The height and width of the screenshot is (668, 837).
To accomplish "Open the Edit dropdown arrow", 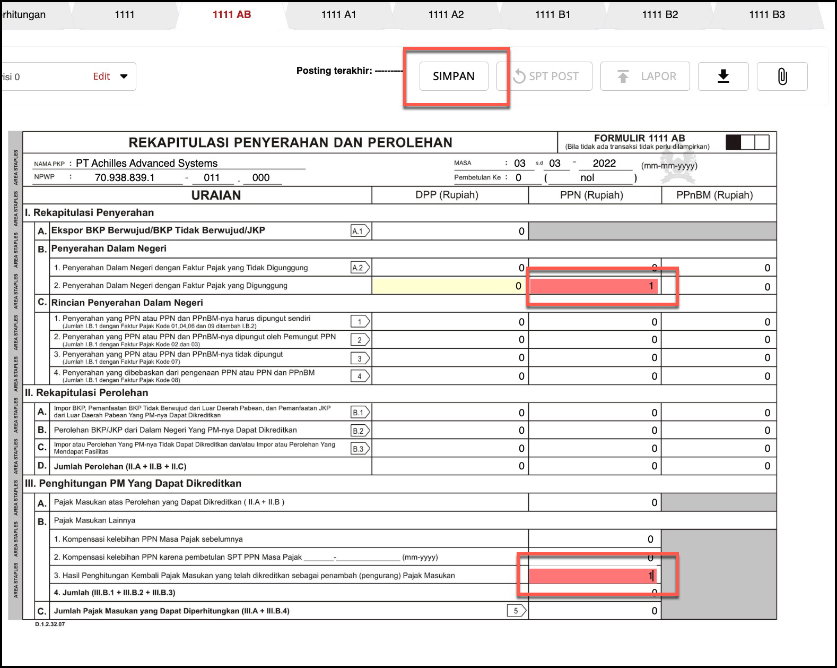I will coord(124,76).
